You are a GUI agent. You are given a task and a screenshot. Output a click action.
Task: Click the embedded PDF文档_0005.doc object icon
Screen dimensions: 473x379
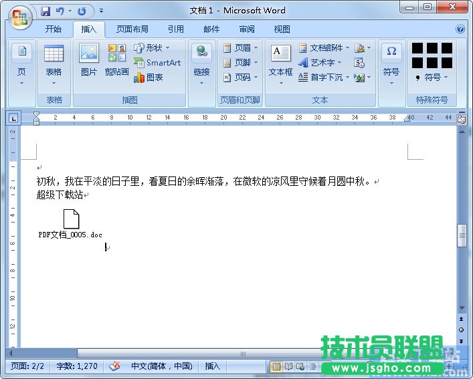point(71,219)
